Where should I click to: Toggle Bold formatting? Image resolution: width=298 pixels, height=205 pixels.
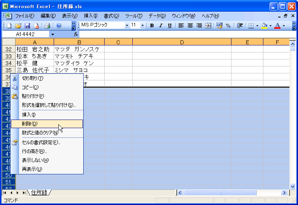(x=152, y=25)
